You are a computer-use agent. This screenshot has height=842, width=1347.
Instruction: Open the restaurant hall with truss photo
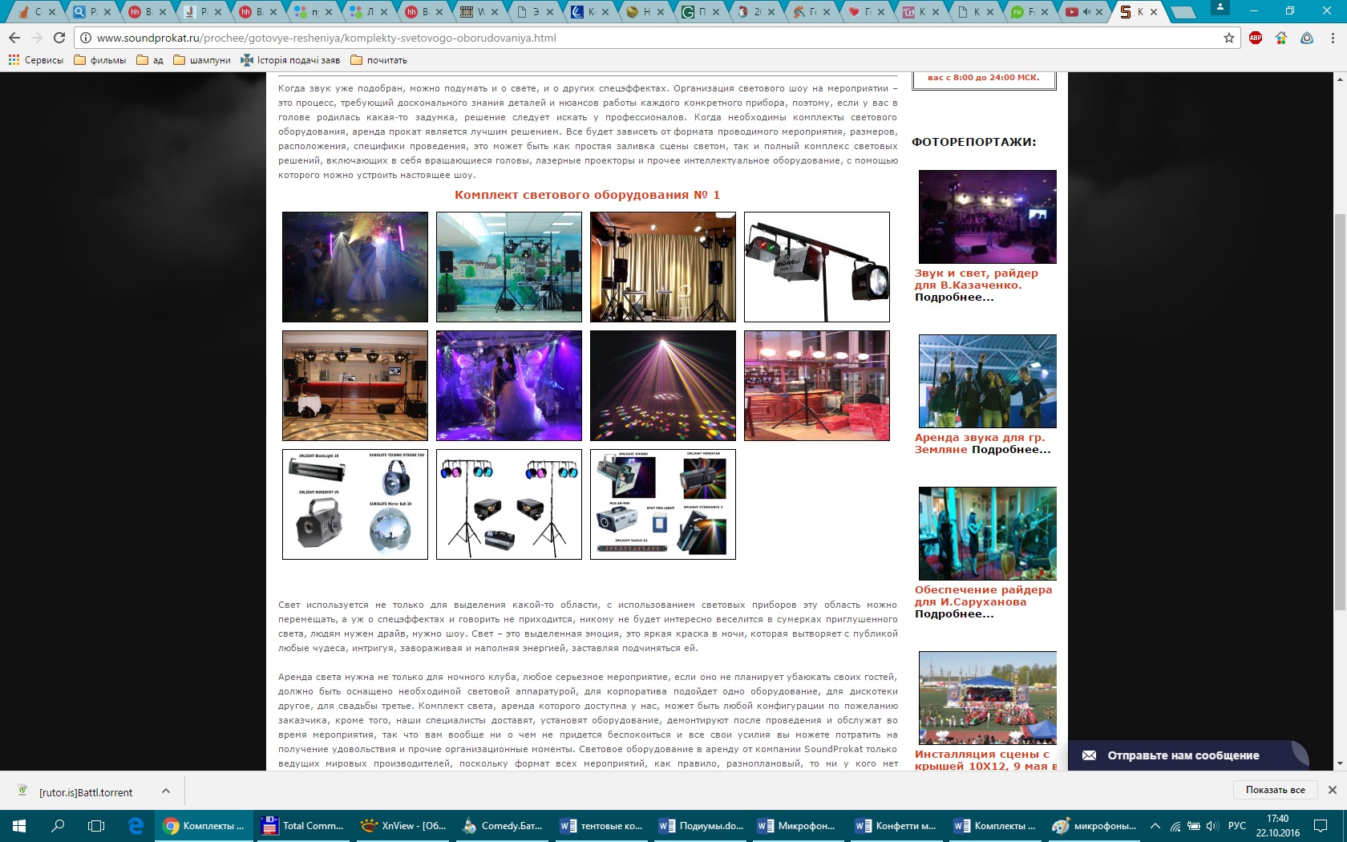coord(355,386)
